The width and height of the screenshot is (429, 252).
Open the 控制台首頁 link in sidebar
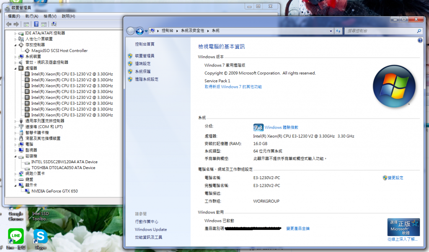coord(145,44)
